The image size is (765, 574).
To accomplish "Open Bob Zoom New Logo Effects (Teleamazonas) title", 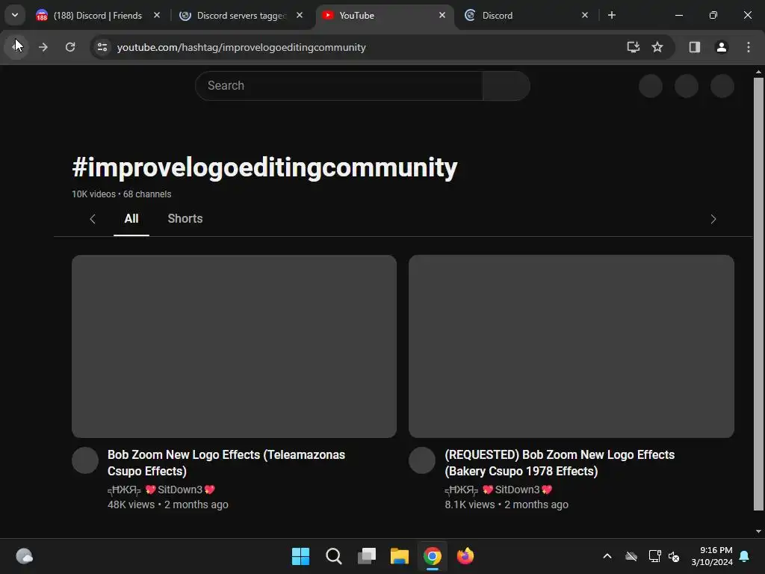I will tap(226, 463).
